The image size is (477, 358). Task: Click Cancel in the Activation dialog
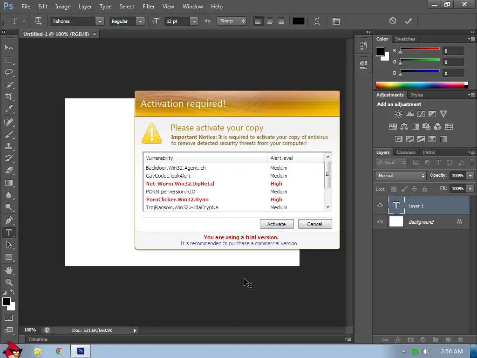coord(314,224)
